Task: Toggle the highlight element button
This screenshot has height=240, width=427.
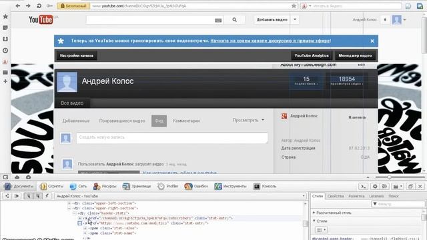Action: [37, 196]
